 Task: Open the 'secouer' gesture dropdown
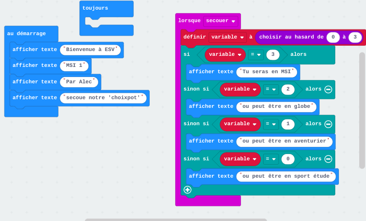tap(221, 21)
